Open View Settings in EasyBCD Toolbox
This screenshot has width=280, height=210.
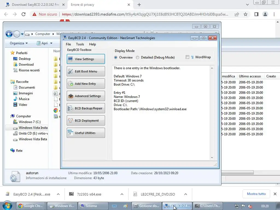tap(86, 59)
